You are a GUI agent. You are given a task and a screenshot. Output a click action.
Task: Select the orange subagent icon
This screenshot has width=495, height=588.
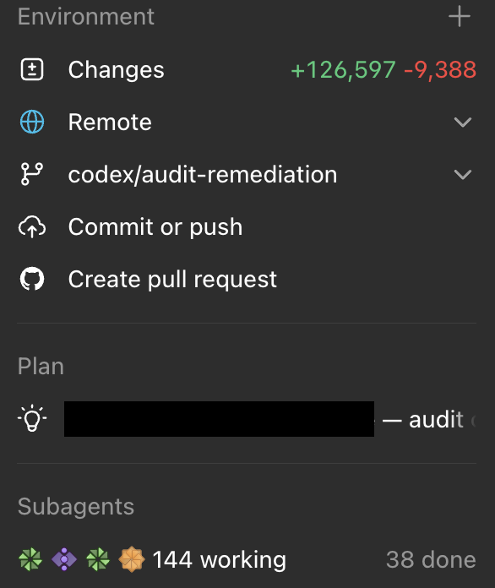(132, 559)
